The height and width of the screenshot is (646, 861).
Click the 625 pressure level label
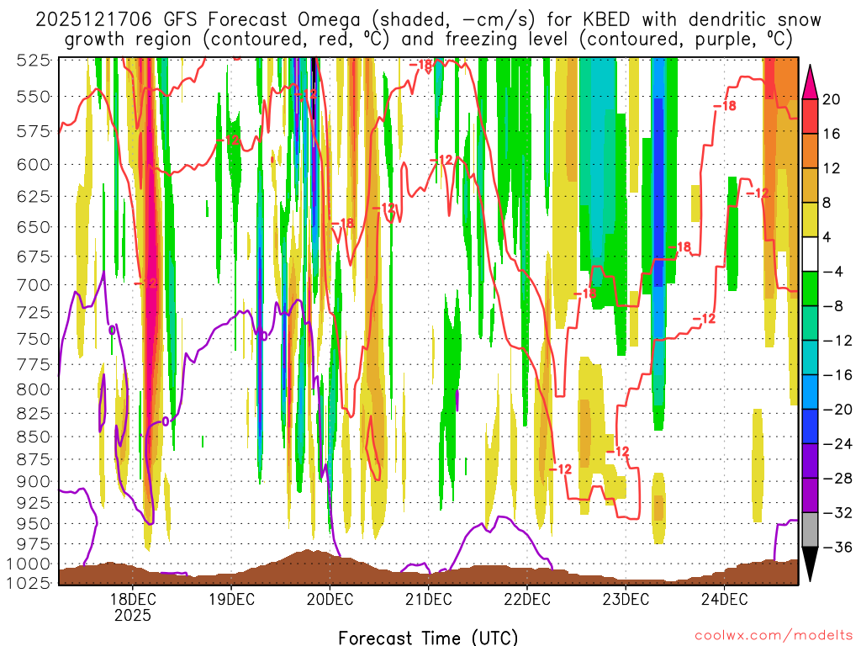pos(34,196)
